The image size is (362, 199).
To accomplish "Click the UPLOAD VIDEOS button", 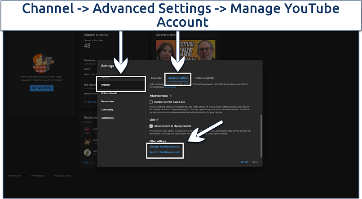I will 42,88.
